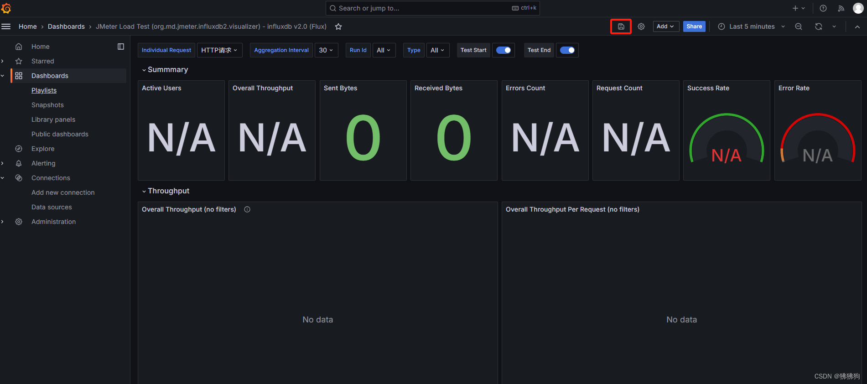Expand the Administration section chevron
The width and height of the screenshot is (867, 384).
click(x=3, y=222)
